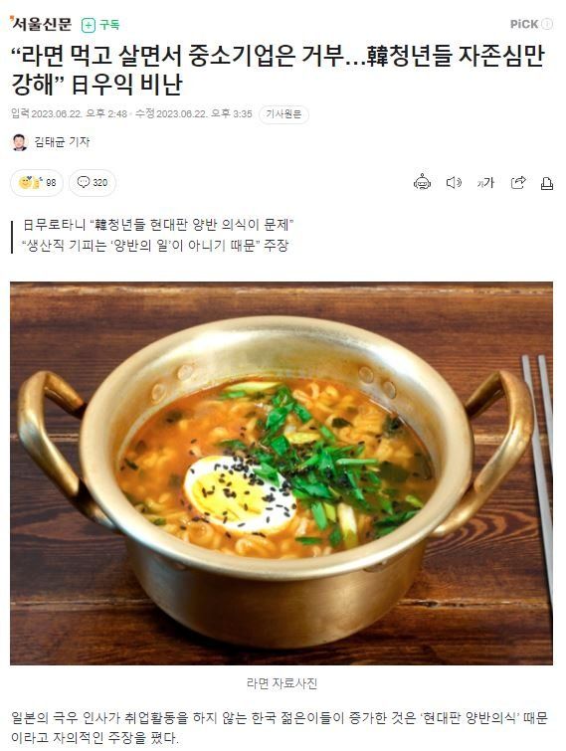Screen dimensions: 566x751
Task: Open the AI summary bot icon
Action: click(422, 182)
